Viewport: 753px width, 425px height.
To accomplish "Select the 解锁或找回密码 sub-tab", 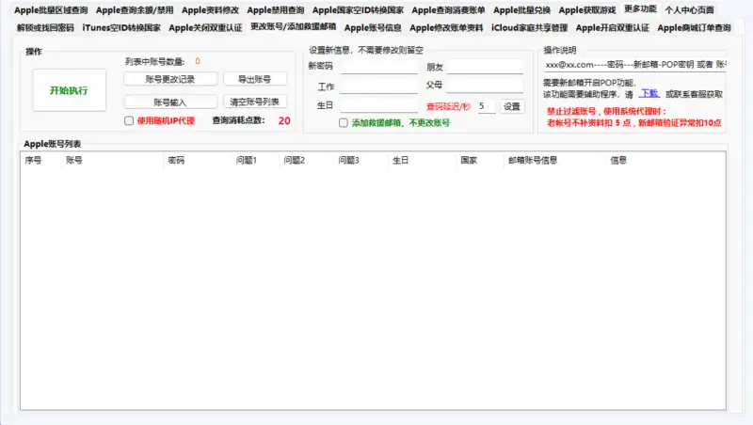I will [x=45, y=28].
